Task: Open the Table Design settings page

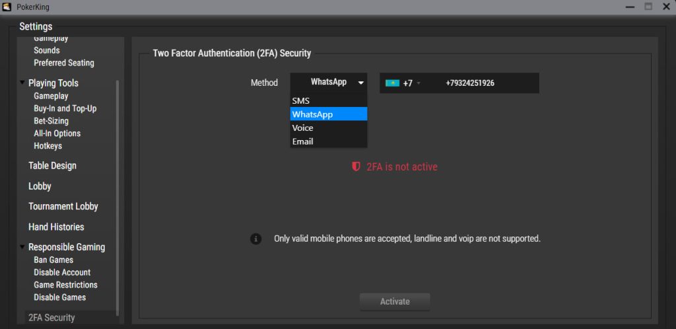Action: click(x=52, y=166)
